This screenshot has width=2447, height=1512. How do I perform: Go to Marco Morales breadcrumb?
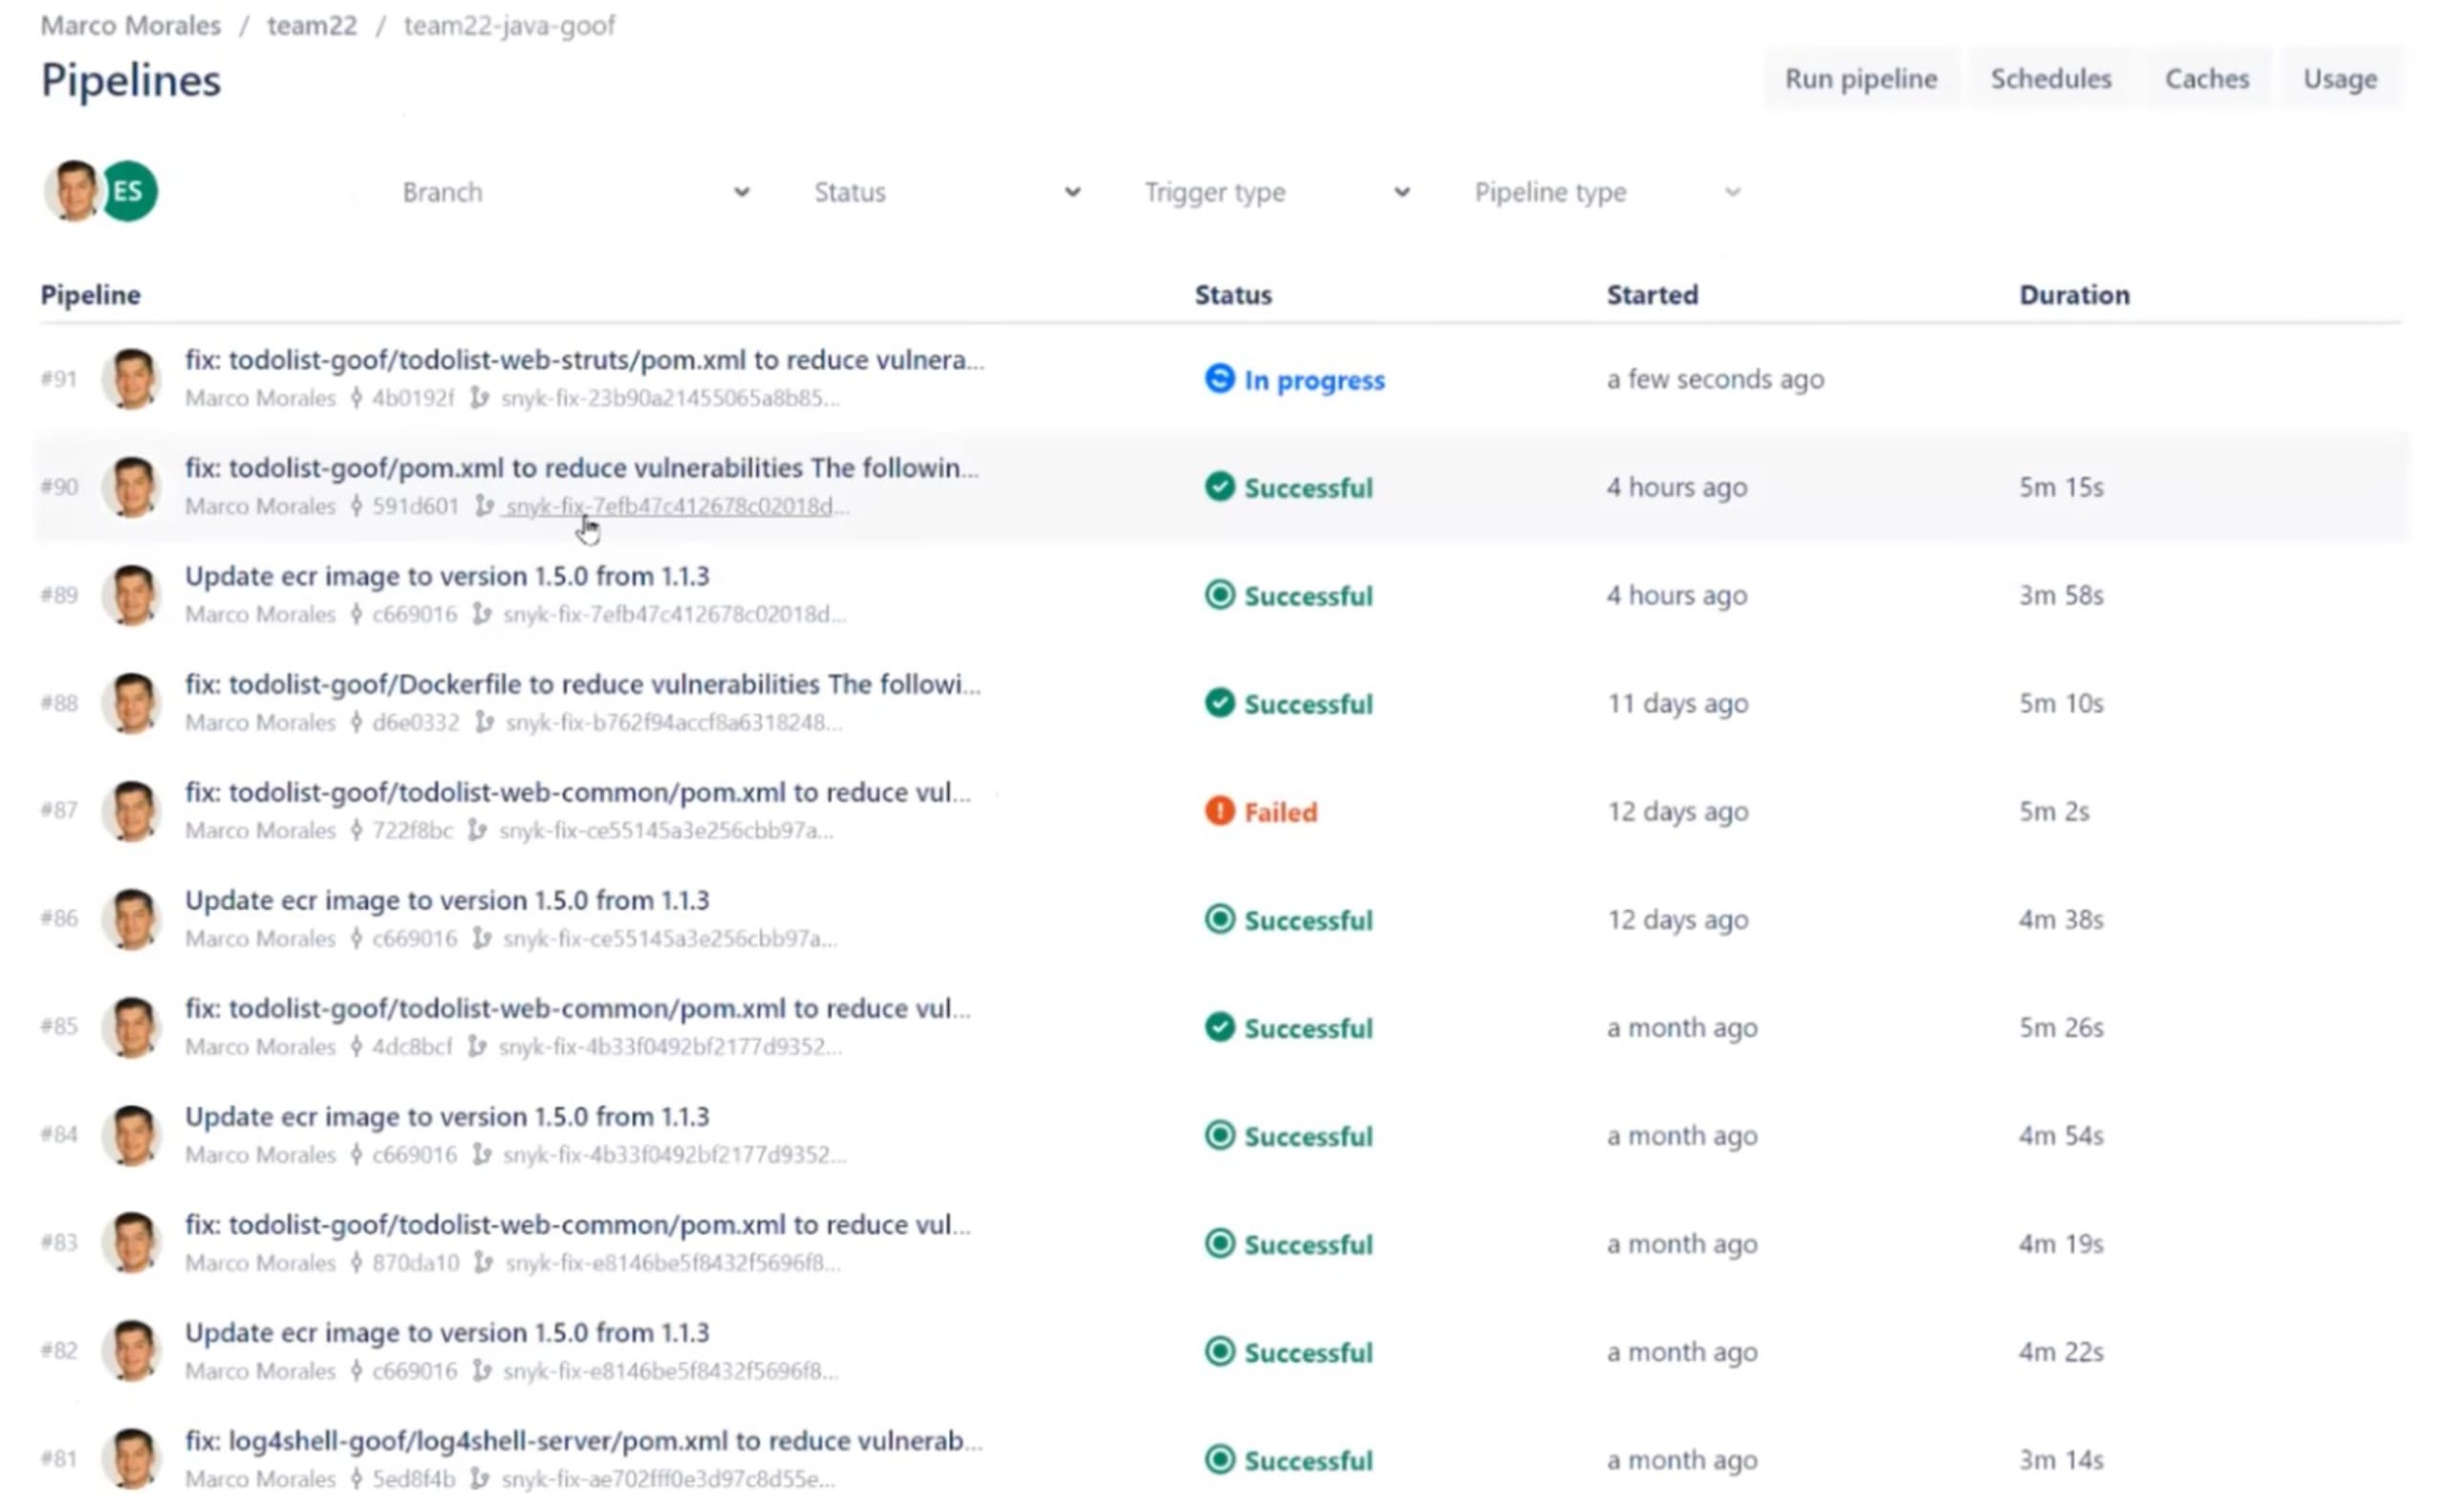point(130,25)
